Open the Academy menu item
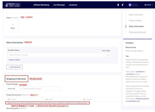Screen dimensions: 155x112 [73, 5]
